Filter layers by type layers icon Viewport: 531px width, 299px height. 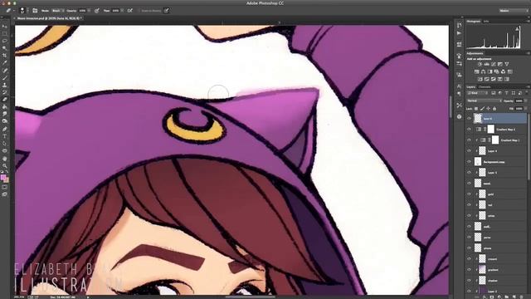507,93
